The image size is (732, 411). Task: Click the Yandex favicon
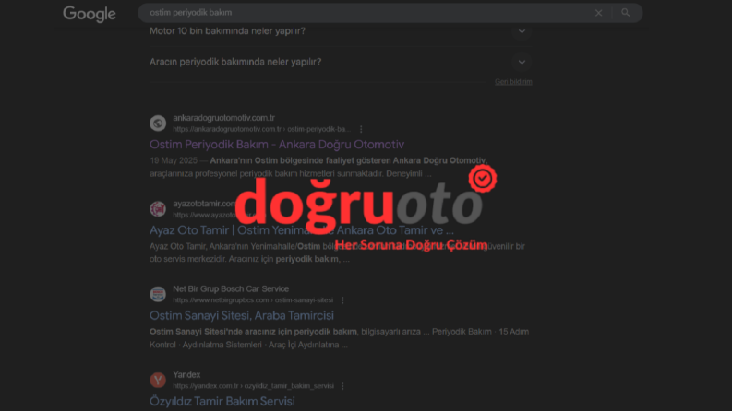pyautogui.click(x=158, y=380)
